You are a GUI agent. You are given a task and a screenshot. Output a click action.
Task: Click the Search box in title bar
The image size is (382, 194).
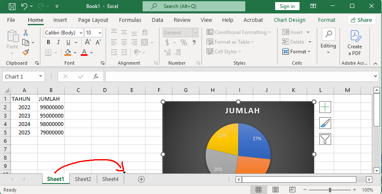(x=194, y=6)
